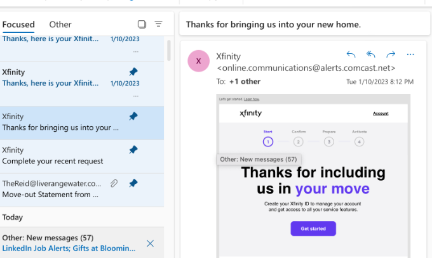Unpin the 'Move-out Statement' email

coord(133,183)
